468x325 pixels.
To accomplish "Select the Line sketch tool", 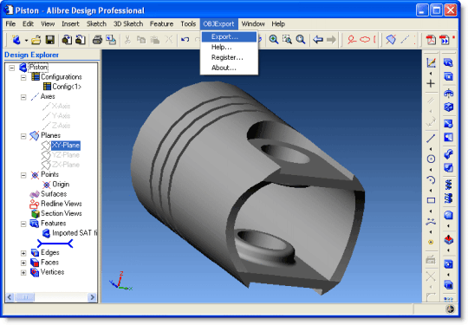I will coord(431,139).
